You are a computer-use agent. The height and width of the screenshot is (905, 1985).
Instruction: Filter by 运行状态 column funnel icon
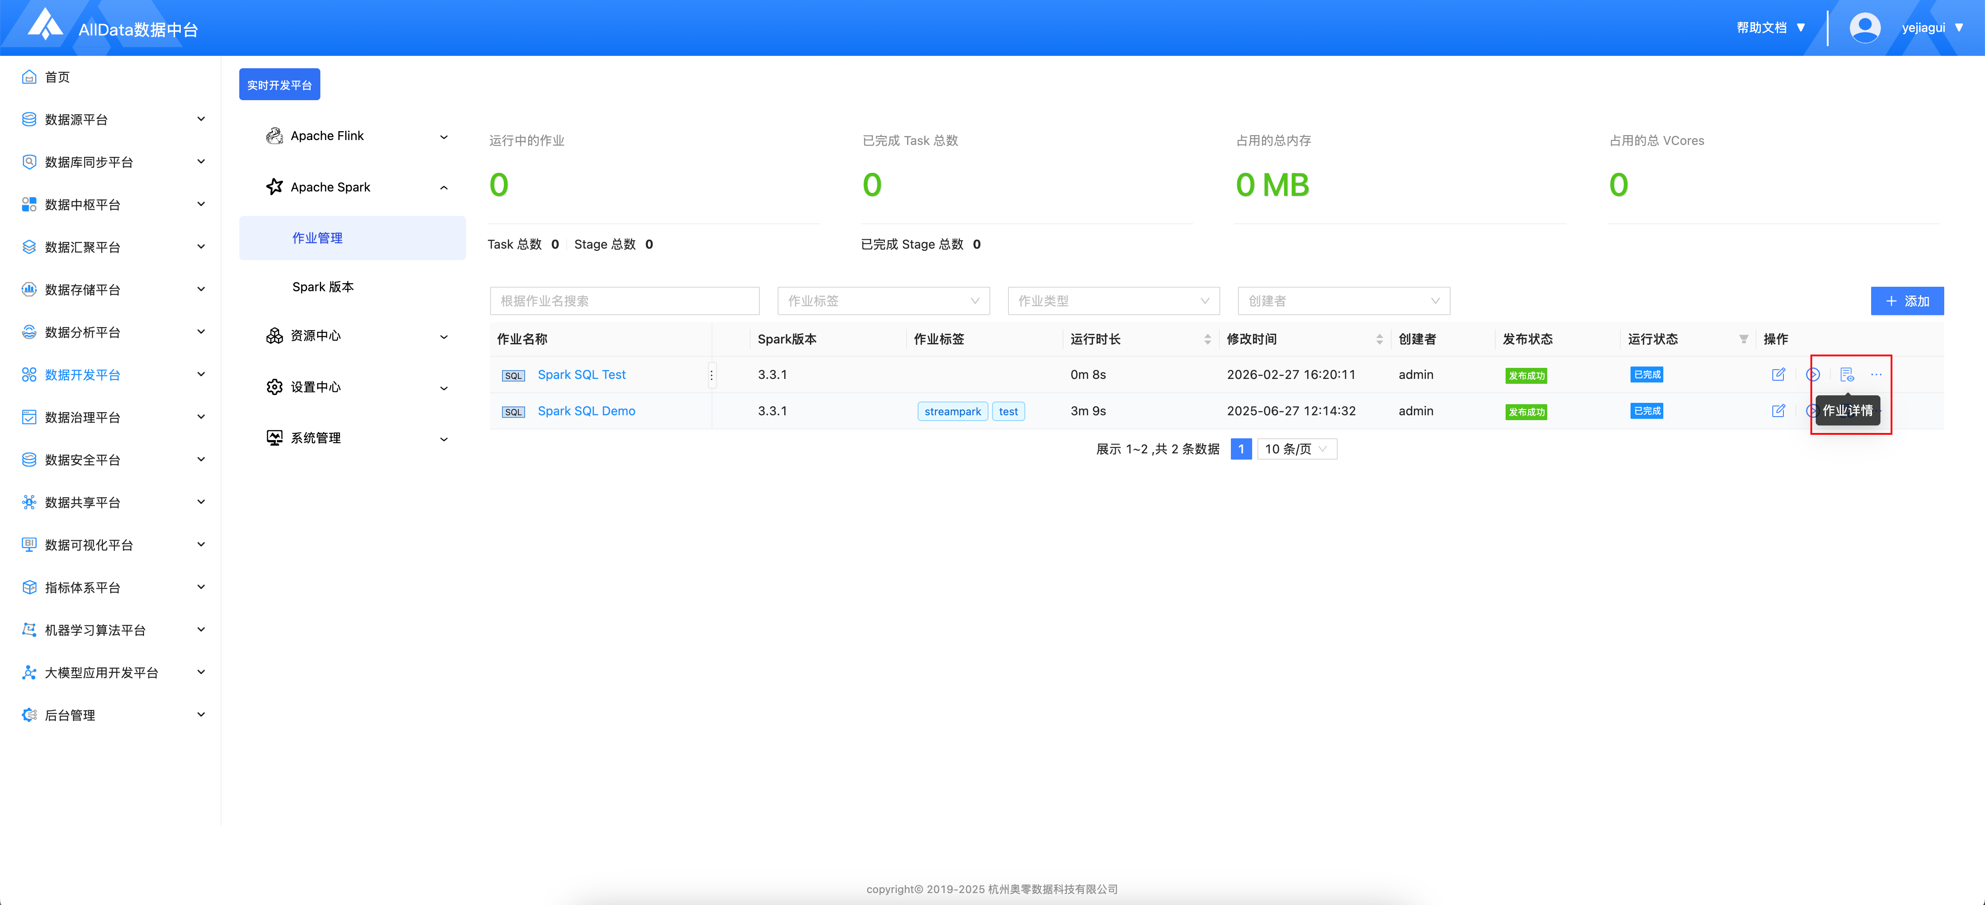(1743, 339)
